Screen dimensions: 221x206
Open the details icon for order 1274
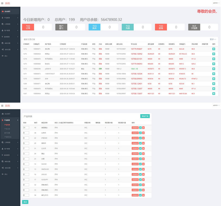click(214, 59)
